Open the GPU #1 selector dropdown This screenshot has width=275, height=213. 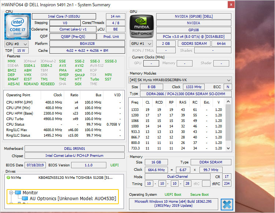pyautogui.click(x=141, y=44)
